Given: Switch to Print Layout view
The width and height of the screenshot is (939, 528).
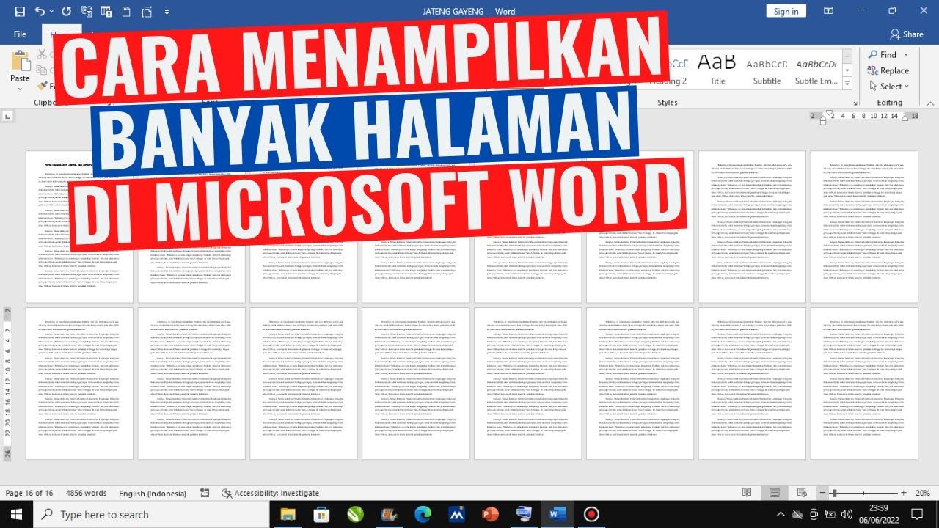Looking at the screenshot, I should point(775,493).
